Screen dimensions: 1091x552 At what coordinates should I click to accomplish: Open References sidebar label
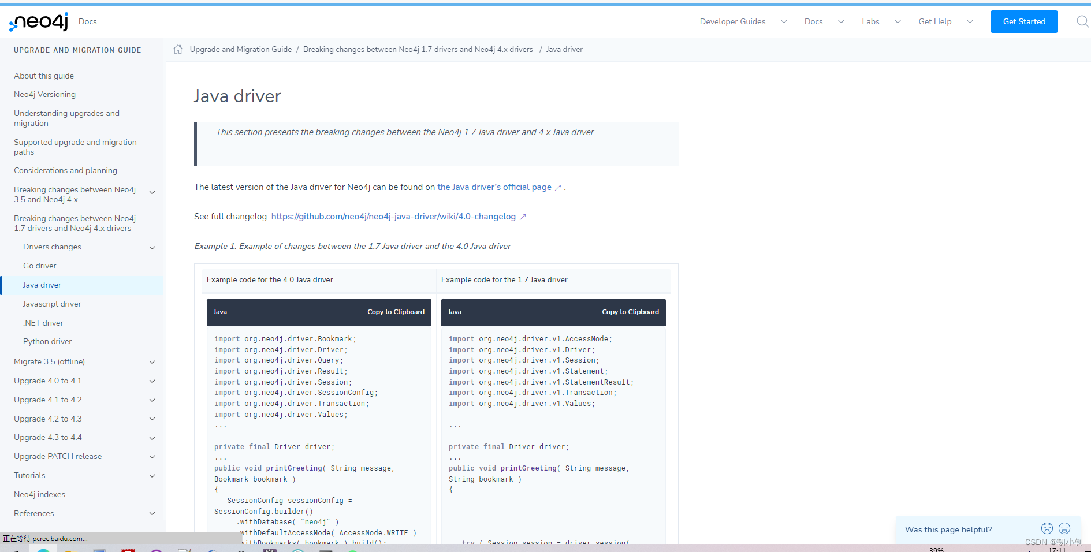pos(33,513)
